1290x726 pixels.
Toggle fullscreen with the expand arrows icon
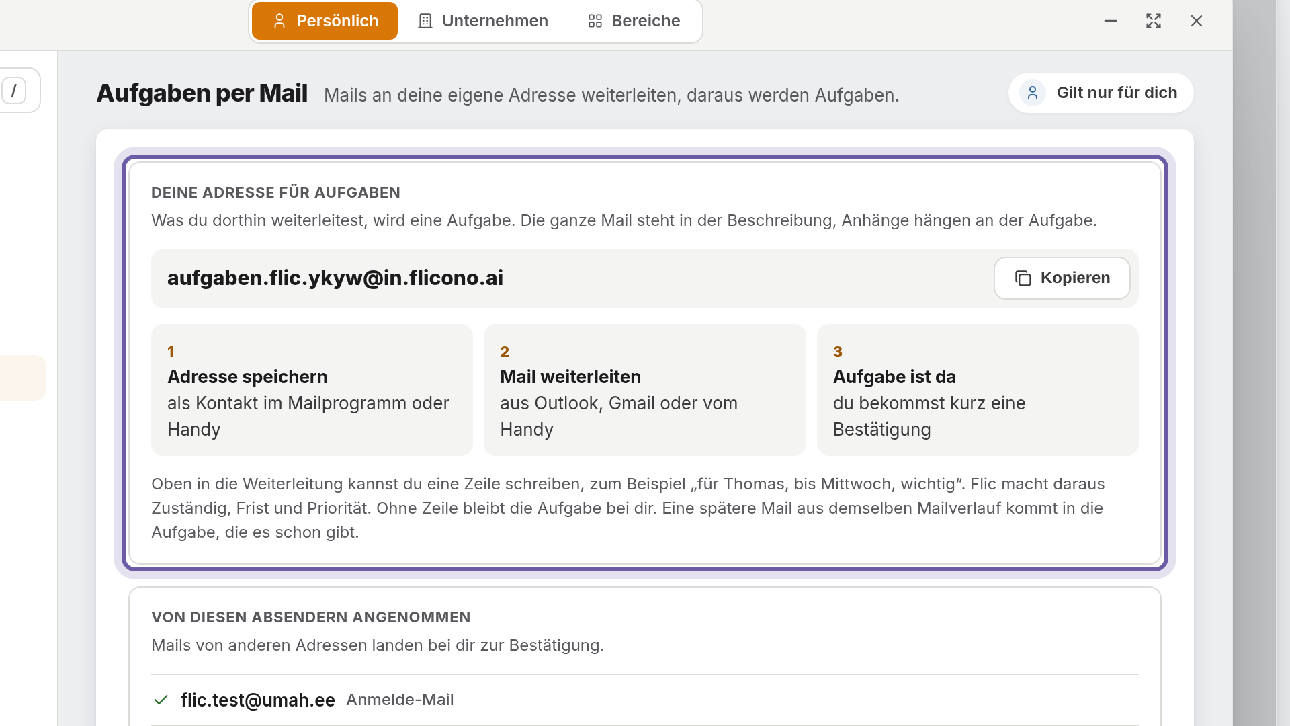point(1154,21)
